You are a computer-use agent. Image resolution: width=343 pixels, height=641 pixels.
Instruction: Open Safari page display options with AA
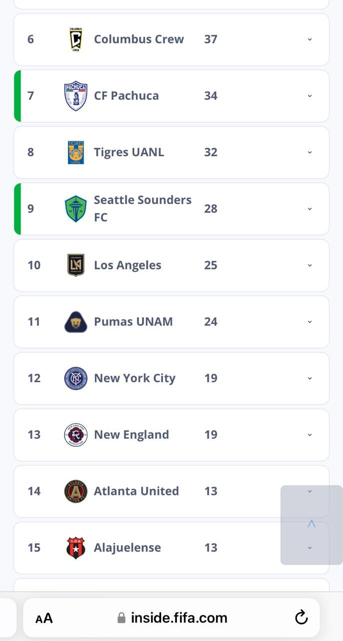tap(44, 617)
